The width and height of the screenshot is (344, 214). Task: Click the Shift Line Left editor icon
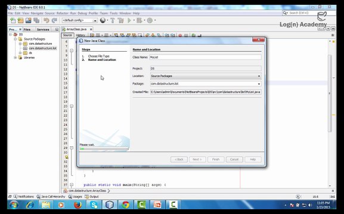[x=167, y=35]
